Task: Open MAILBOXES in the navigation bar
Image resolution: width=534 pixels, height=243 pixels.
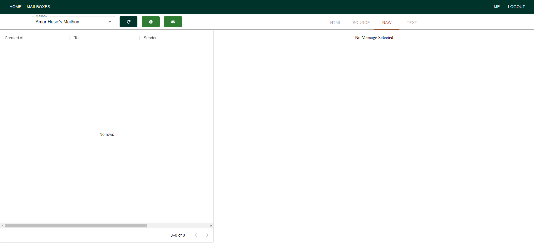Action: [38, 7]
